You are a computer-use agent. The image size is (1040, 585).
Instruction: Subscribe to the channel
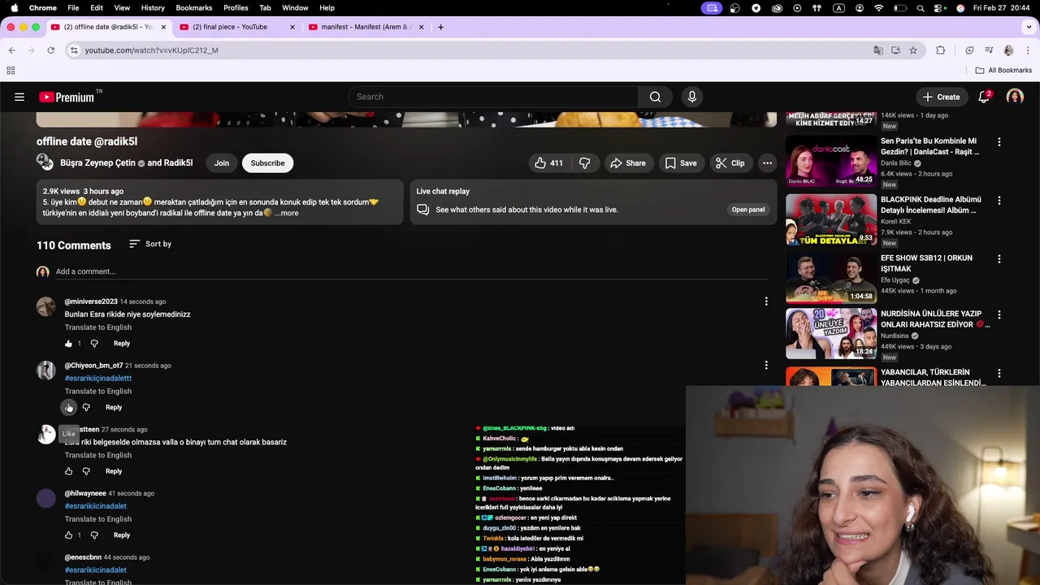[x=267, y=163]
